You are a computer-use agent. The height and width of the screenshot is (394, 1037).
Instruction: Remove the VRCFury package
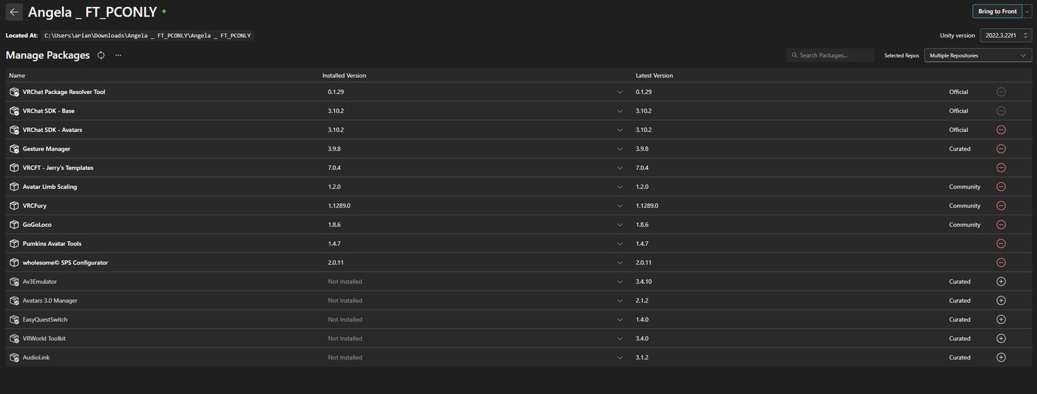[1000, 205]
